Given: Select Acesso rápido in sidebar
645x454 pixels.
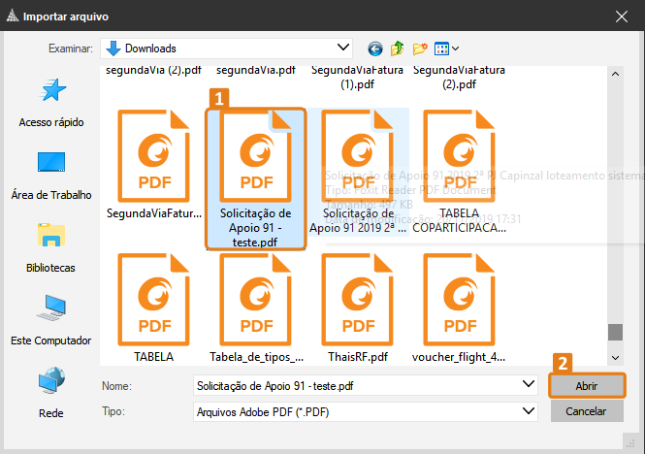Looking at the screenshot, I should point(51,103).
